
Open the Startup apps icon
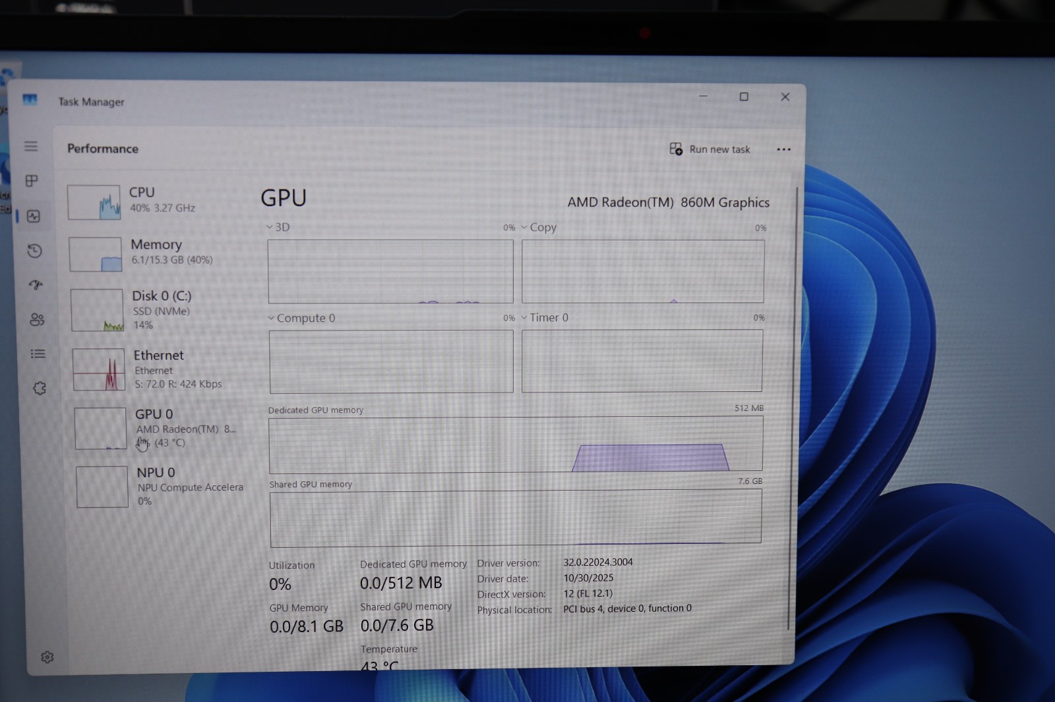point(36,284)
